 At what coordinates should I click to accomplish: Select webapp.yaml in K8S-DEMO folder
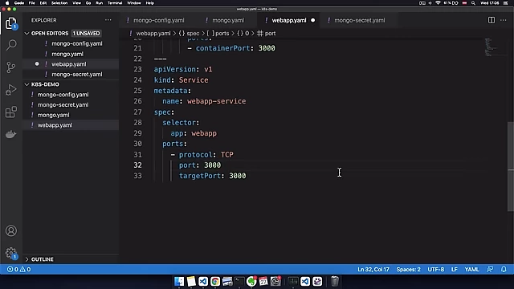pyautogui.click(x=71, y=125)
